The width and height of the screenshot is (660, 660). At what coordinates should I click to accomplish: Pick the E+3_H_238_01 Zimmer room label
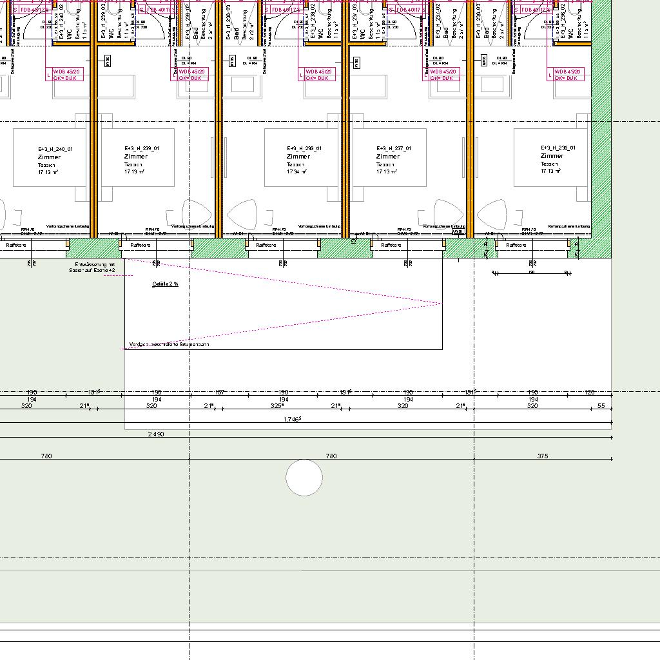(298, 157)
